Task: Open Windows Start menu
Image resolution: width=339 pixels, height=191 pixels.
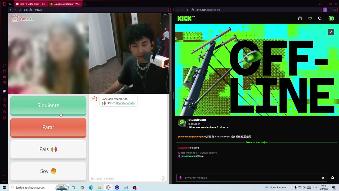Action: [x=4, y=188]
